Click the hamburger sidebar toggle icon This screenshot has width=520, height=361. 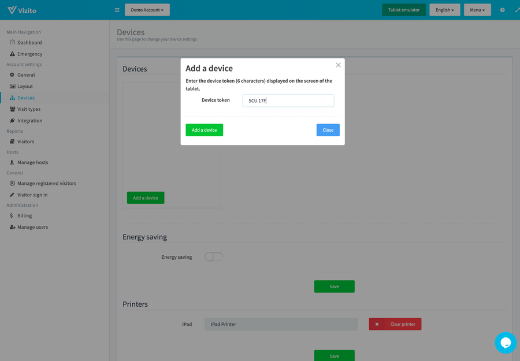point(117,10)
